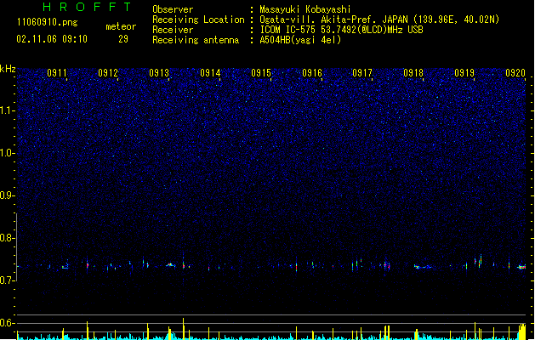This screenshot has height=340, width=535.
Task: Click the 0912 time marker
Action: pos(108,73)
